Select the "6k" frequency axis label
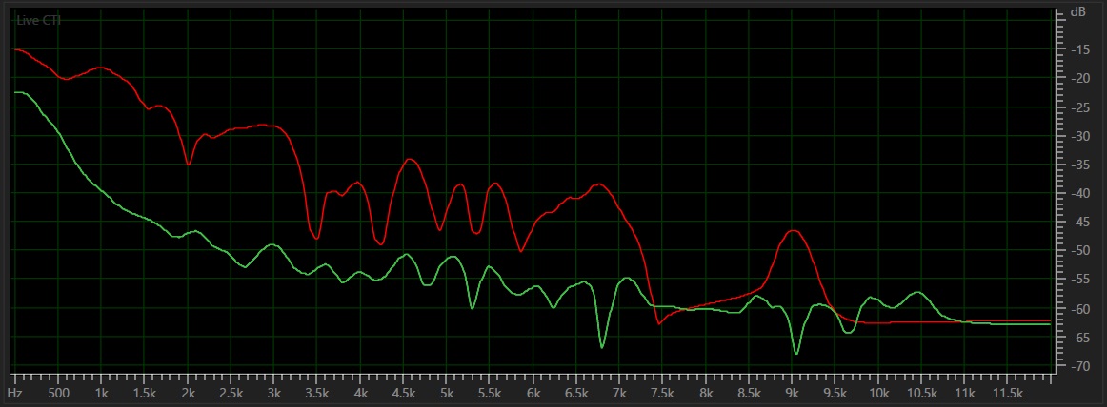The height and width of the screenshot is (407, 1107). (533, 393)
